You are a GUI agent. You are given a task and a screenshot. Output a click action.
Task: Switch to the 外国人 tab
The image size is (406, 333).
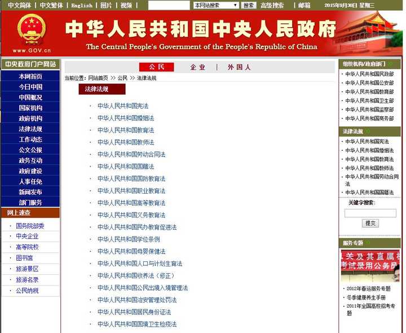pyautogui.click(x=239, y=67)
